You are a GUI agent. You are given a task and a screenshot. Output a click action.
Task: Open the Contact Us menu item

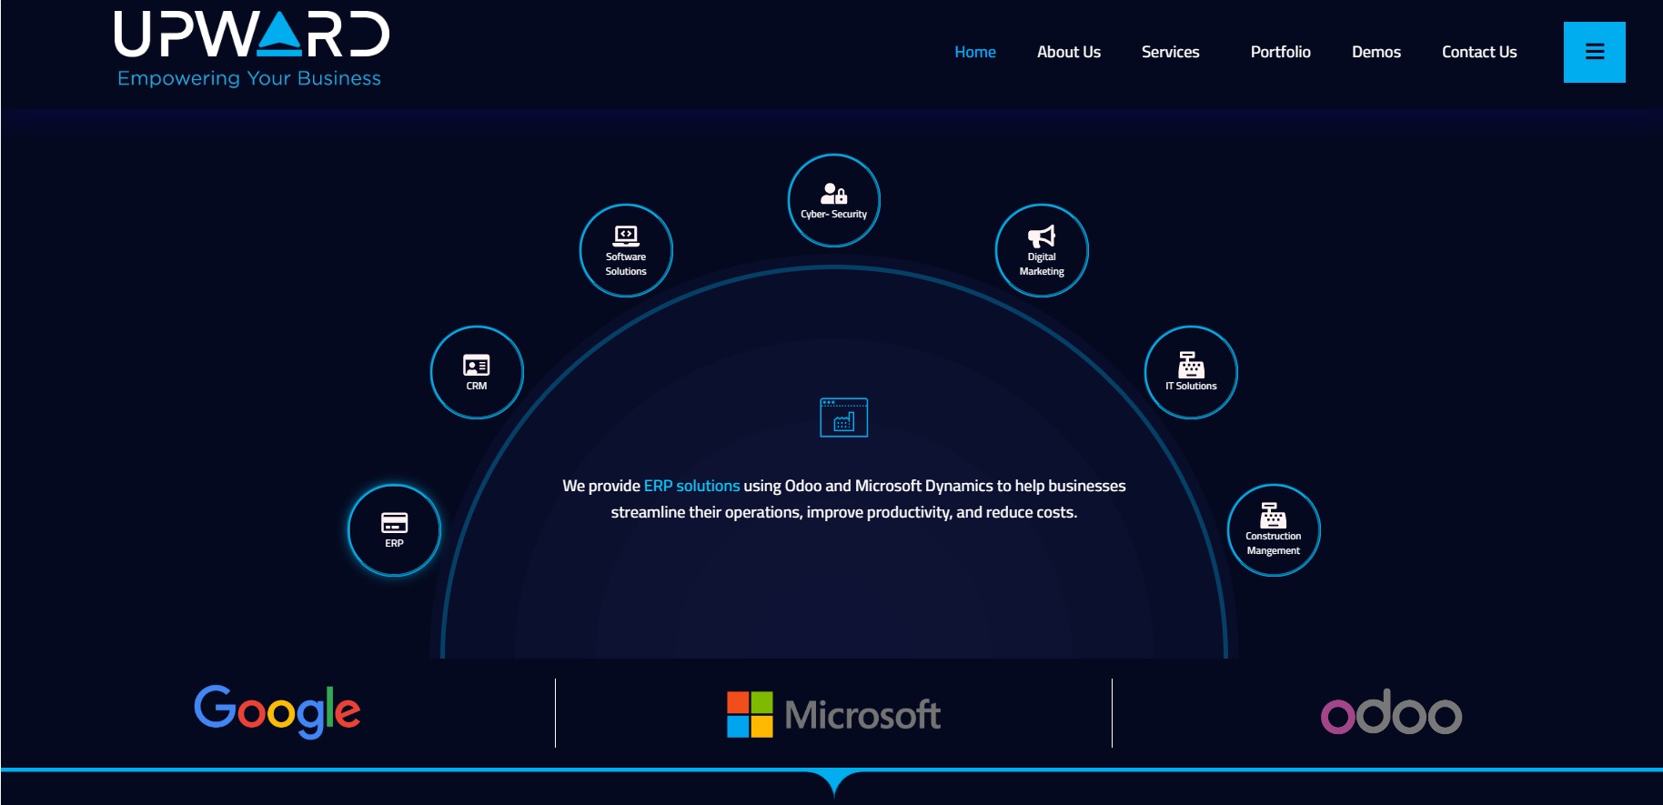click(x=1479, y=52)
